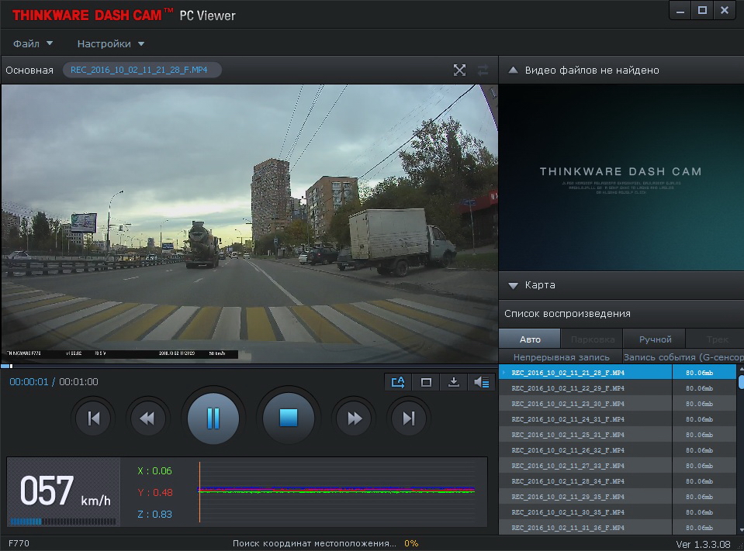Switch to the Парковка tab
Viewport: 744px width, 551px height.
[592, 339]
